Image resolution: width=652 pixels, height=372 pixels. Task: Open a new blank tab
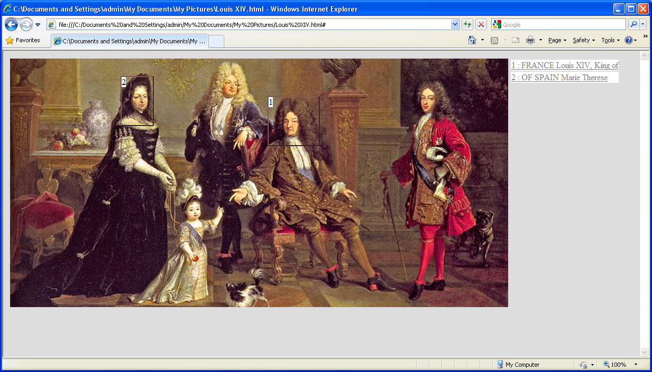click(216, 41)
